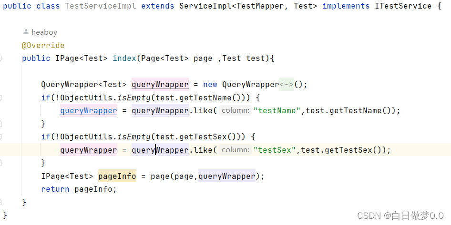Click queryWrapper argument in the page call
451x225 pixels.
(227, 176)
